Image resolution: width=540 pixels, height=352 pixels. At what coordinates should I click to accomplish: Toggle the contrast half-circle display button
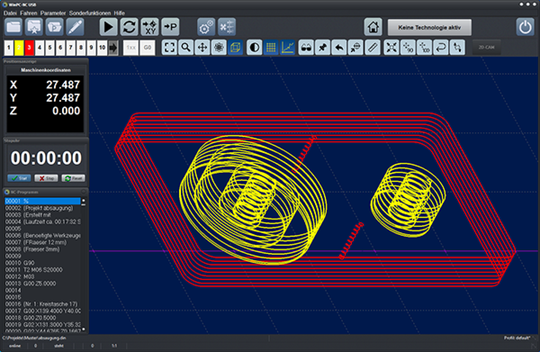[x=254, y=48]
